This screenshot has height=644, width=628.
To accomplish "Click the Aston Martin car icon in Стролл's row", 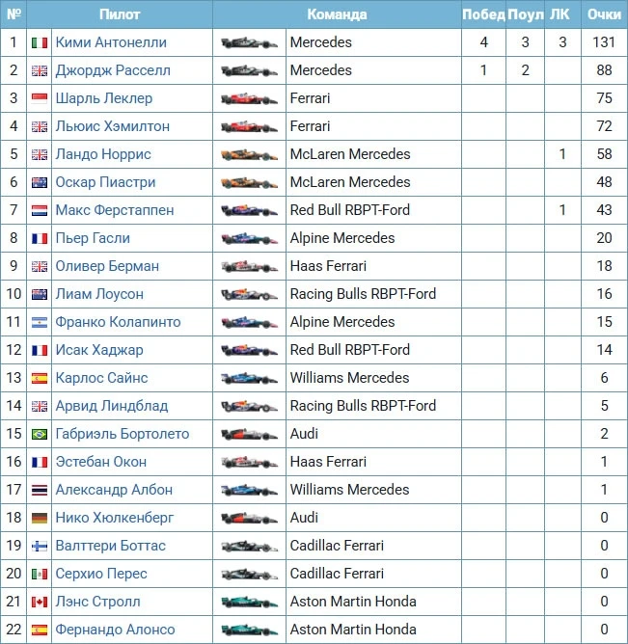I will click(x=250, y=603).
